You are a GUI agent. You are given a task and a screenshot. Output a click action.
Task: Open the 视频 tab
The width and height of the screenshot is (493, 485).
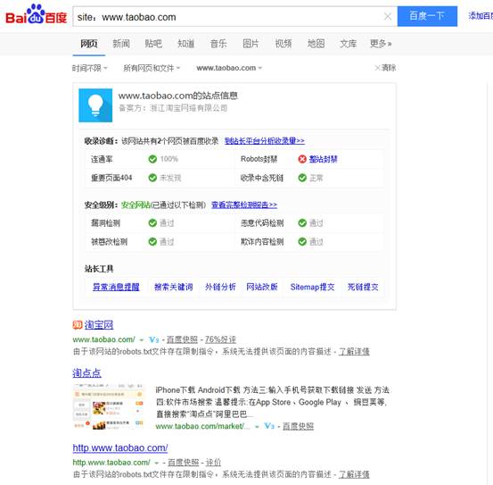[283, 44]
